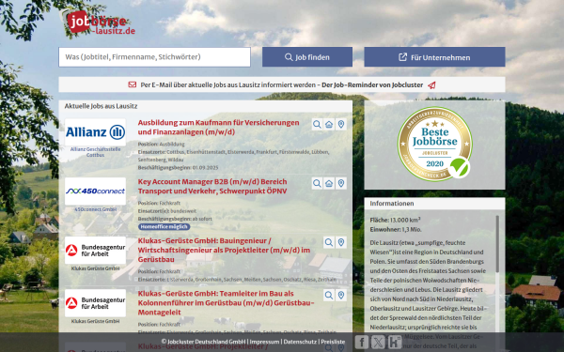Open Klukas-Gerüste Bauingenieur / Wirtschaftsingenieur job

pos(224,250)
